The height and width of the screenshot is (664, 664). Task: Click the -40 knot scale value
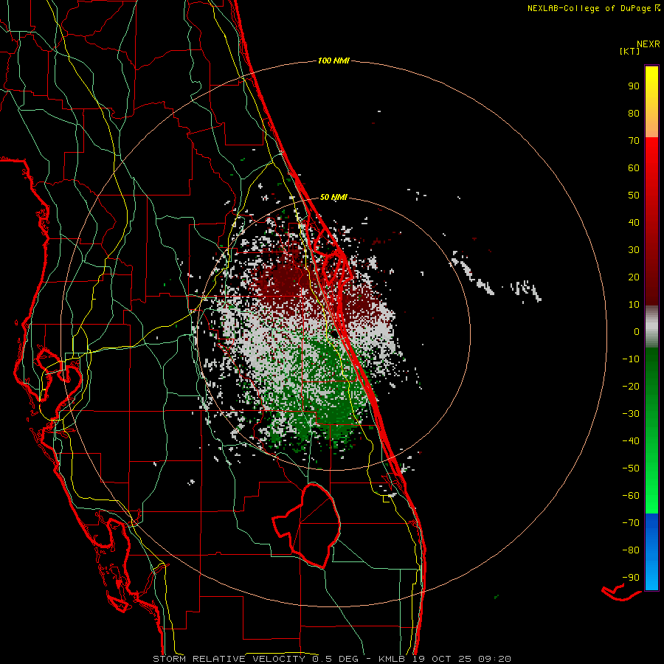coord(631,441)
